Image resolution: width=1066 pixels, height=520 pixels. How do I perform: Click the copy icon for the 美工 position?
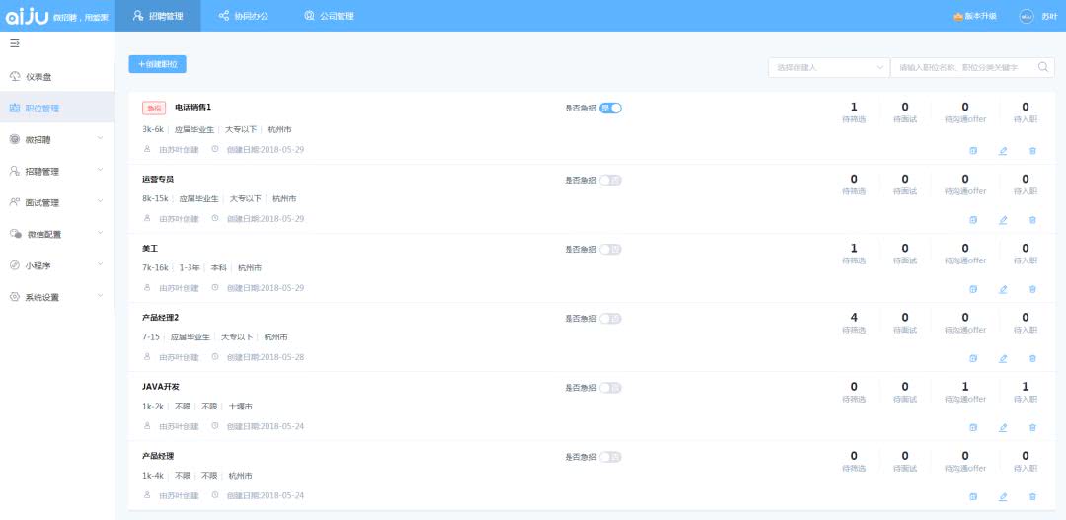point(973,289)
